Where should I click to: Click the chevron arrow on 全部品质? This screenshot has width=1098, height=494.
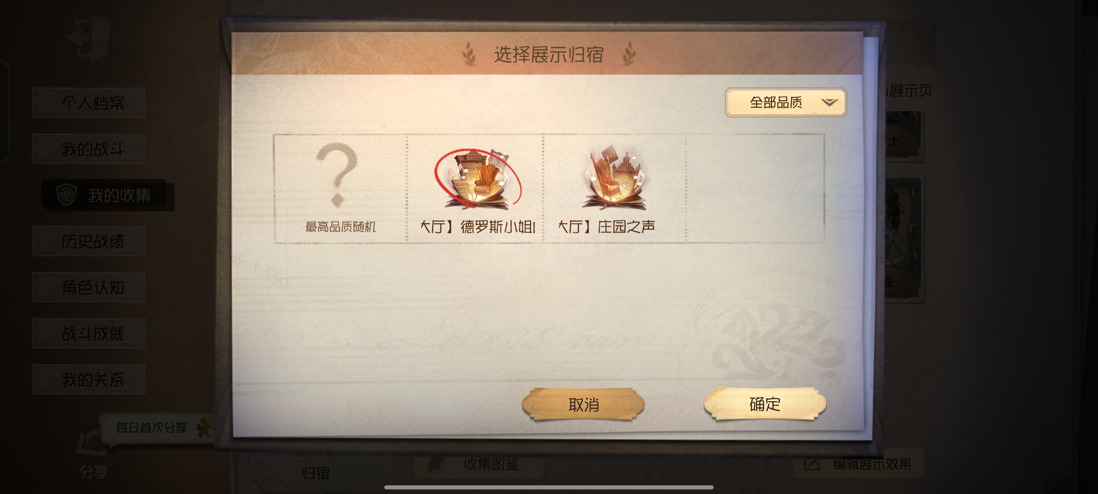[x=829, y=102]
